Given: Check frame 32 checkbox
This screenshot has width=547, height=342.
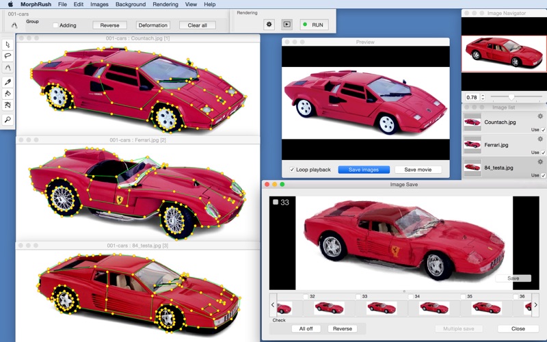Looking at the screenshot, I should pos(306,297).
